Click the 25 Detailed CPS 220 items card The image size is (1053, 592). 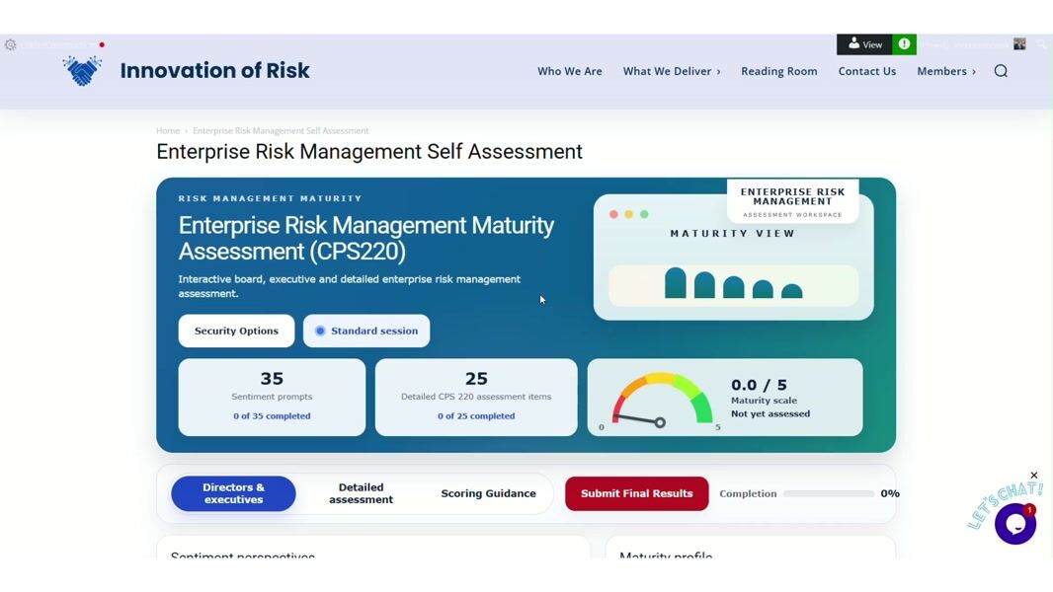476,397
